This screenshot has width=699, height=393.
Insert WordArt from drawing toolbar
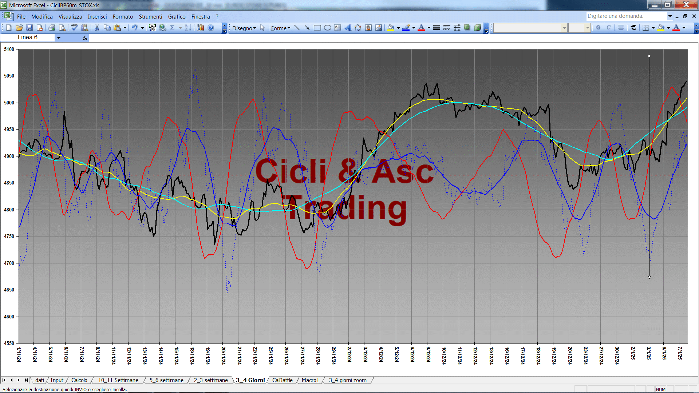348,28
